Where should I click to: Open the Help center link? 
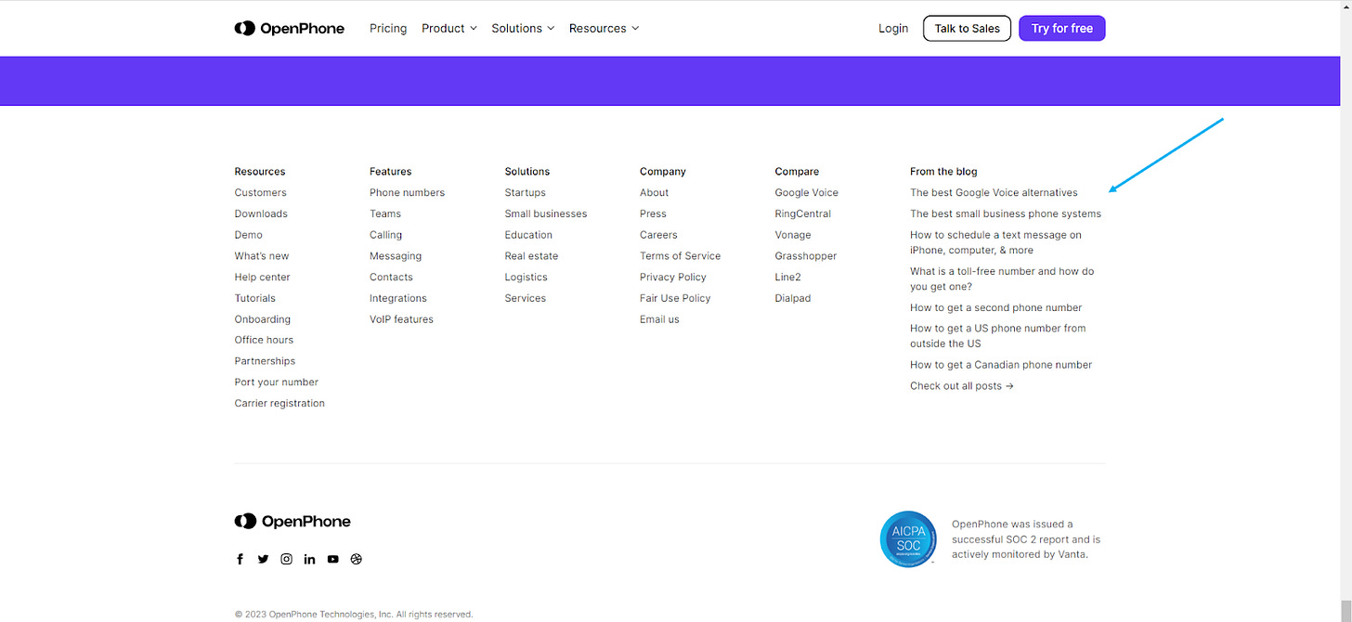[x=263, y=278]
